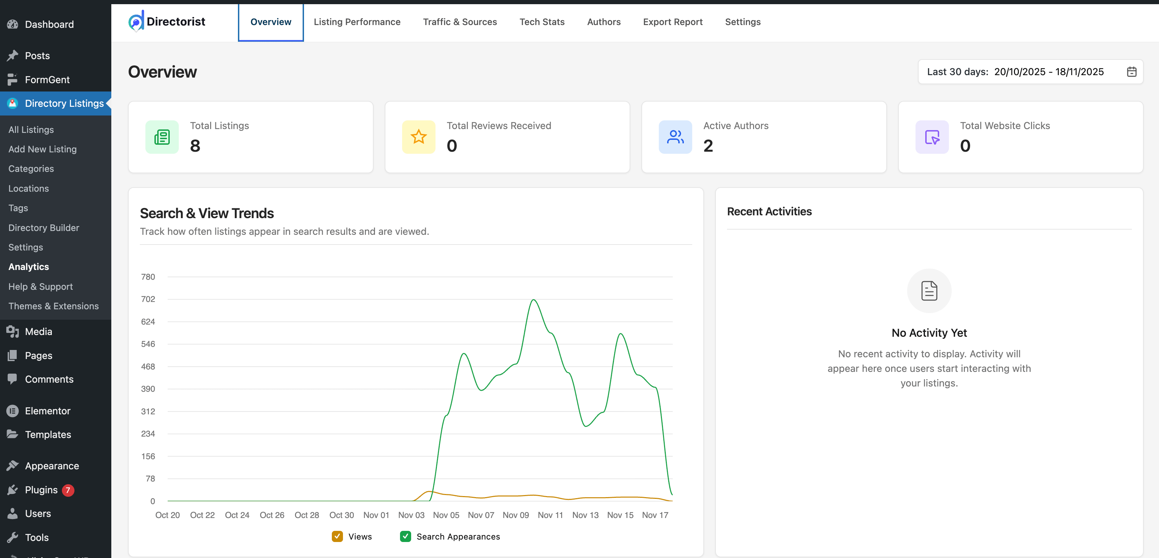Open the Traffic & Sources tab

460,22
